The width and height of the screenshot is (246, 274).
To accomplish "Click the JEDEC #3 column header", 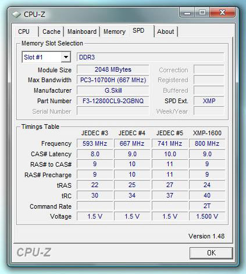I will pyautogui.click(x=95, y=133).
